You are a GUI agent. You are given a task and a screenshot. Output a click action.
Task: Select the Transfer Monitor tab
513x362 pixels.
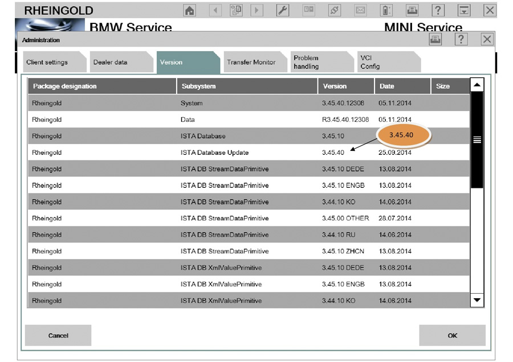click(251, 63)
